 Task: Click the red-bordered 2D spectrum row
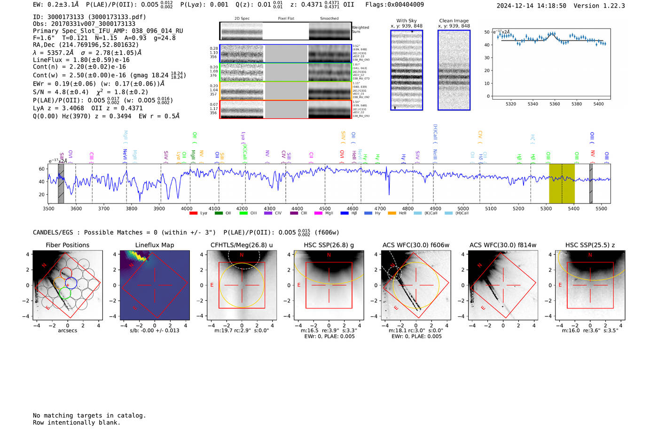click(x=285, y=109)
